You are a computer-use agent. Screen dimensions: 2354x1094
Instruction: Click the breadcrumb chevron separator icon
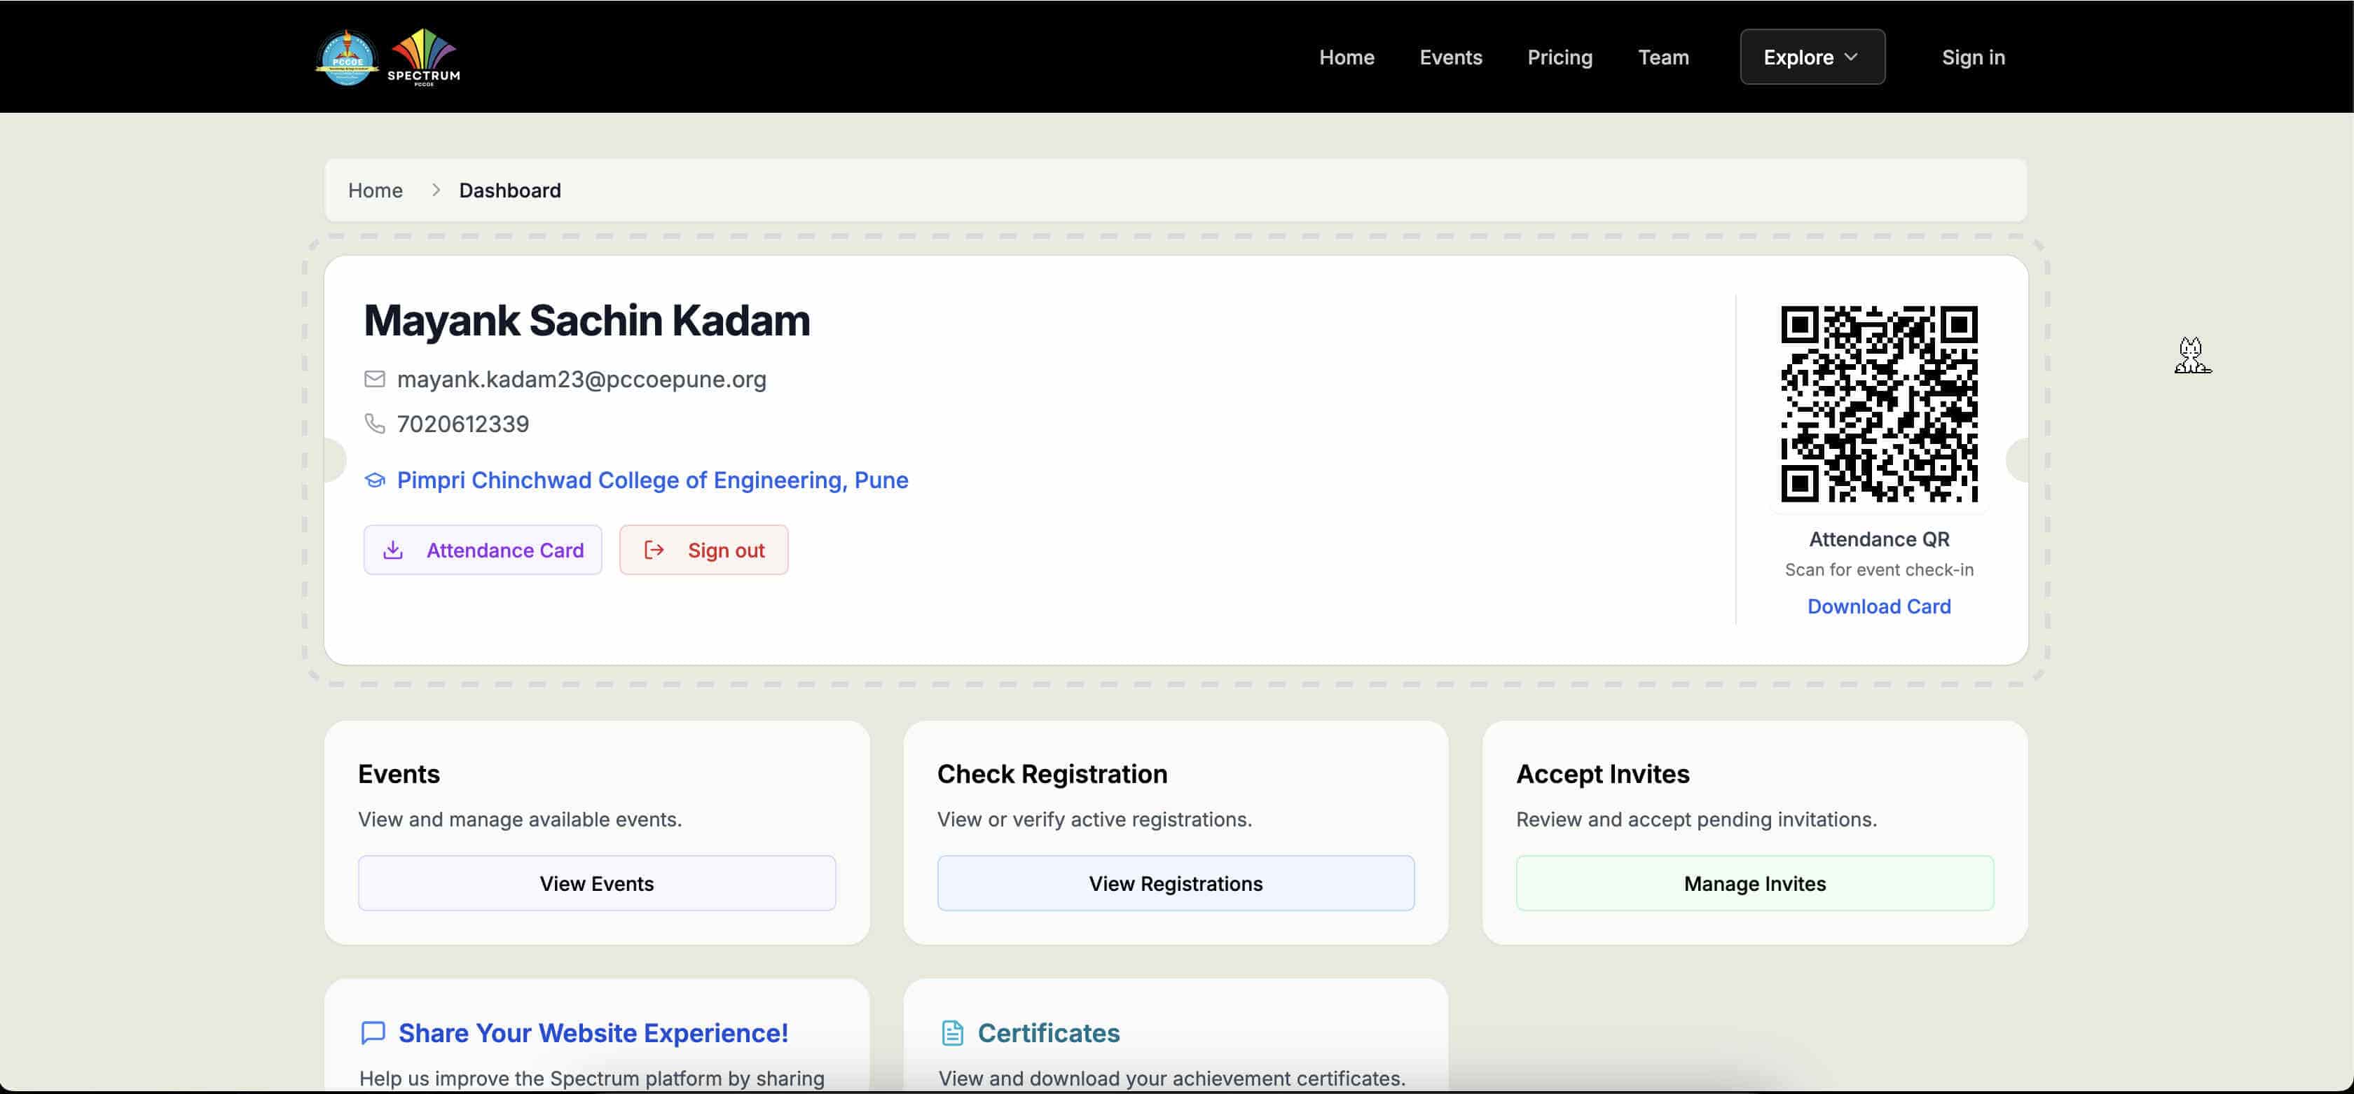coord(436,190)
